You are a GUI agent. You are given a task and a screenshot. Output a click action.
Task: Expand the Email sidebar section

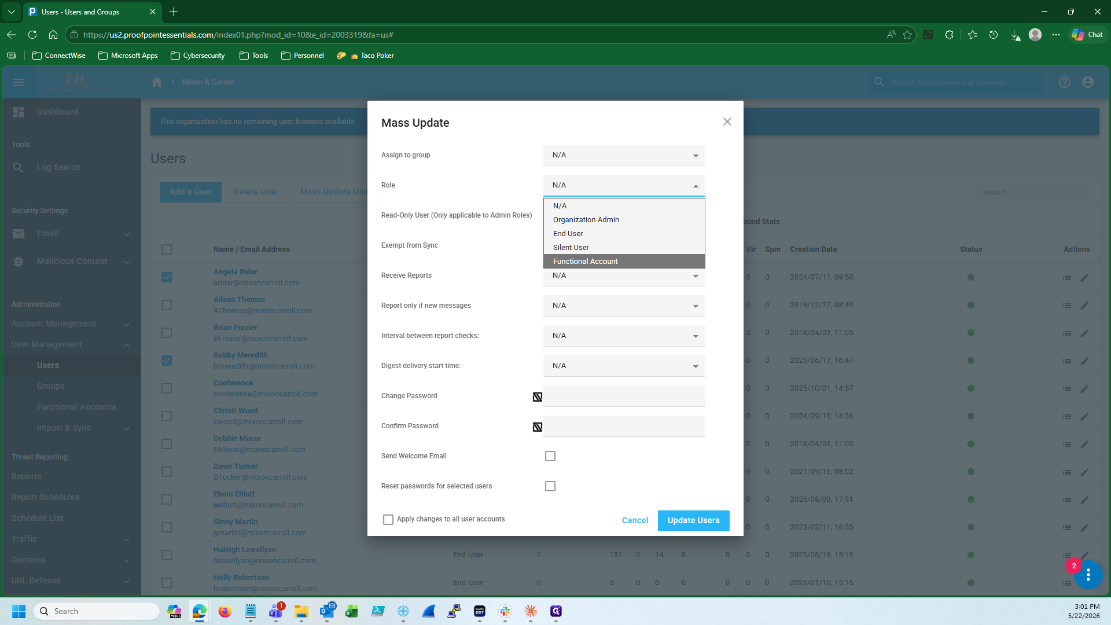[x=71, y=233]
